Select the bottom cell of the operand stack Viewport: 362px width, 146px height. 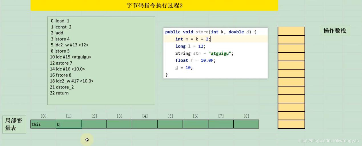pyautogui.click(x=292, y=124)
